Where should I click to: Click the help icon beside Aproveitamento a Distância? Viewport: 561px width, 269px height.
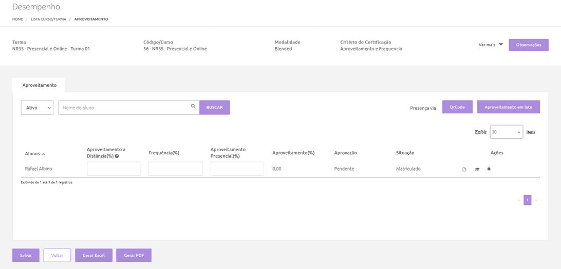point(117,156)
